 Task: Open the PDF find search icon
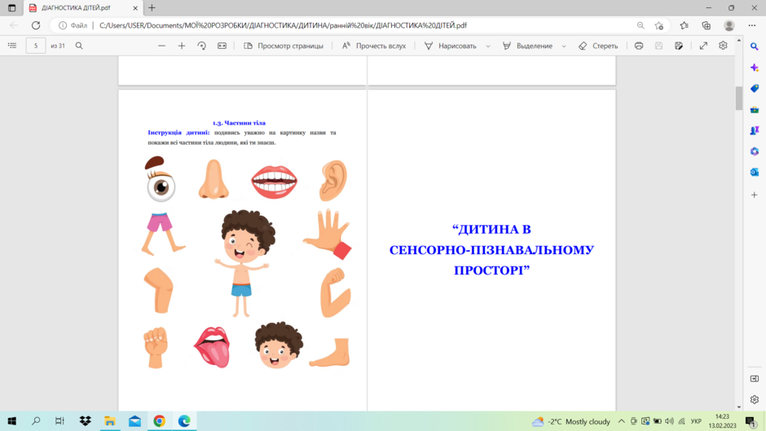[x=79, y=46]
